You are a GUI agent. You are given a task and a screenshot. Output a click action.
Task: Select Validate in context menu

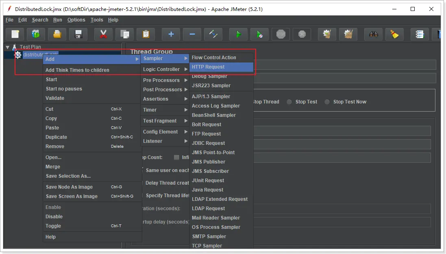[x=92, y=98]
